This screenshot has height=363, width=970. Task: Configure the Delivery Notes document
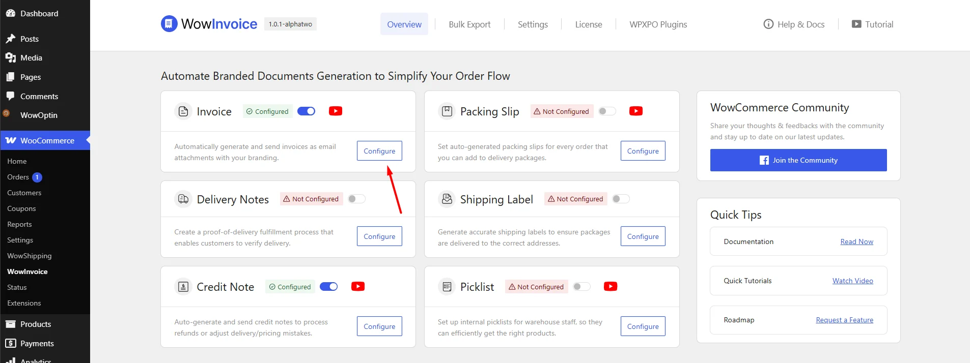point(379,236)
